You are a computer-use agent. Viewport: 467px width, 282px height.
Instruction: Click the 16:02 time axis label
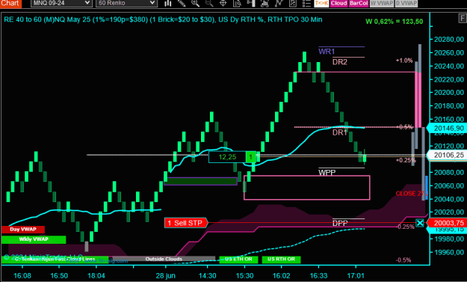pyautogui.click(x=282, y=275)
